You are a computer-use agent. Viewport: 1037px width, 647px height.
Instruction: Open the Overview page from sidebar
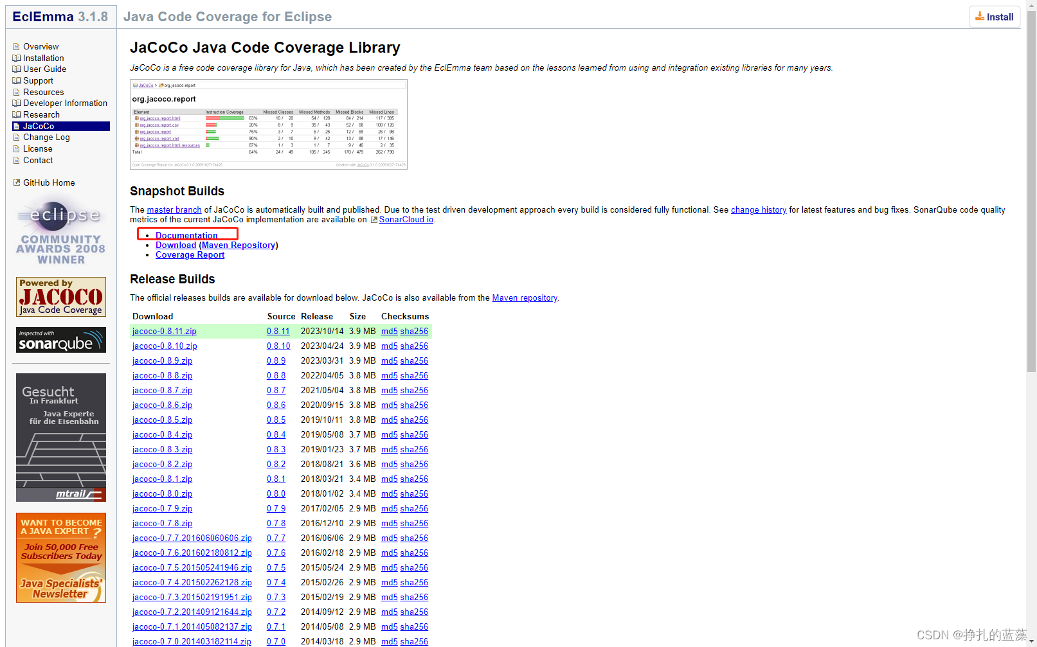tap(41, 46)
